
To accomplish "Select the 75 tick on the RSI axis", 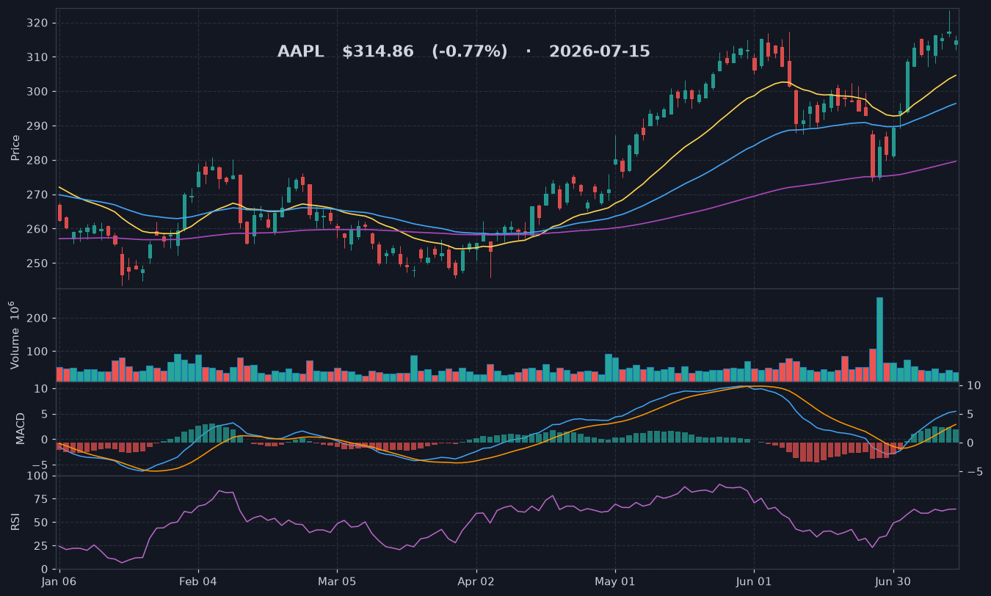I will [42, 499].
